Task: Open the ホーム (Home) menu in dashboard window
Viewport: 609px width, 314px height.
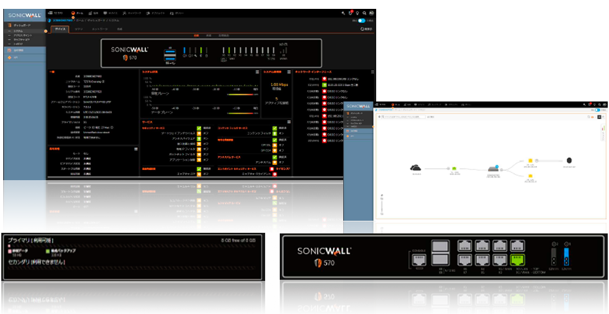Action: 76,13
